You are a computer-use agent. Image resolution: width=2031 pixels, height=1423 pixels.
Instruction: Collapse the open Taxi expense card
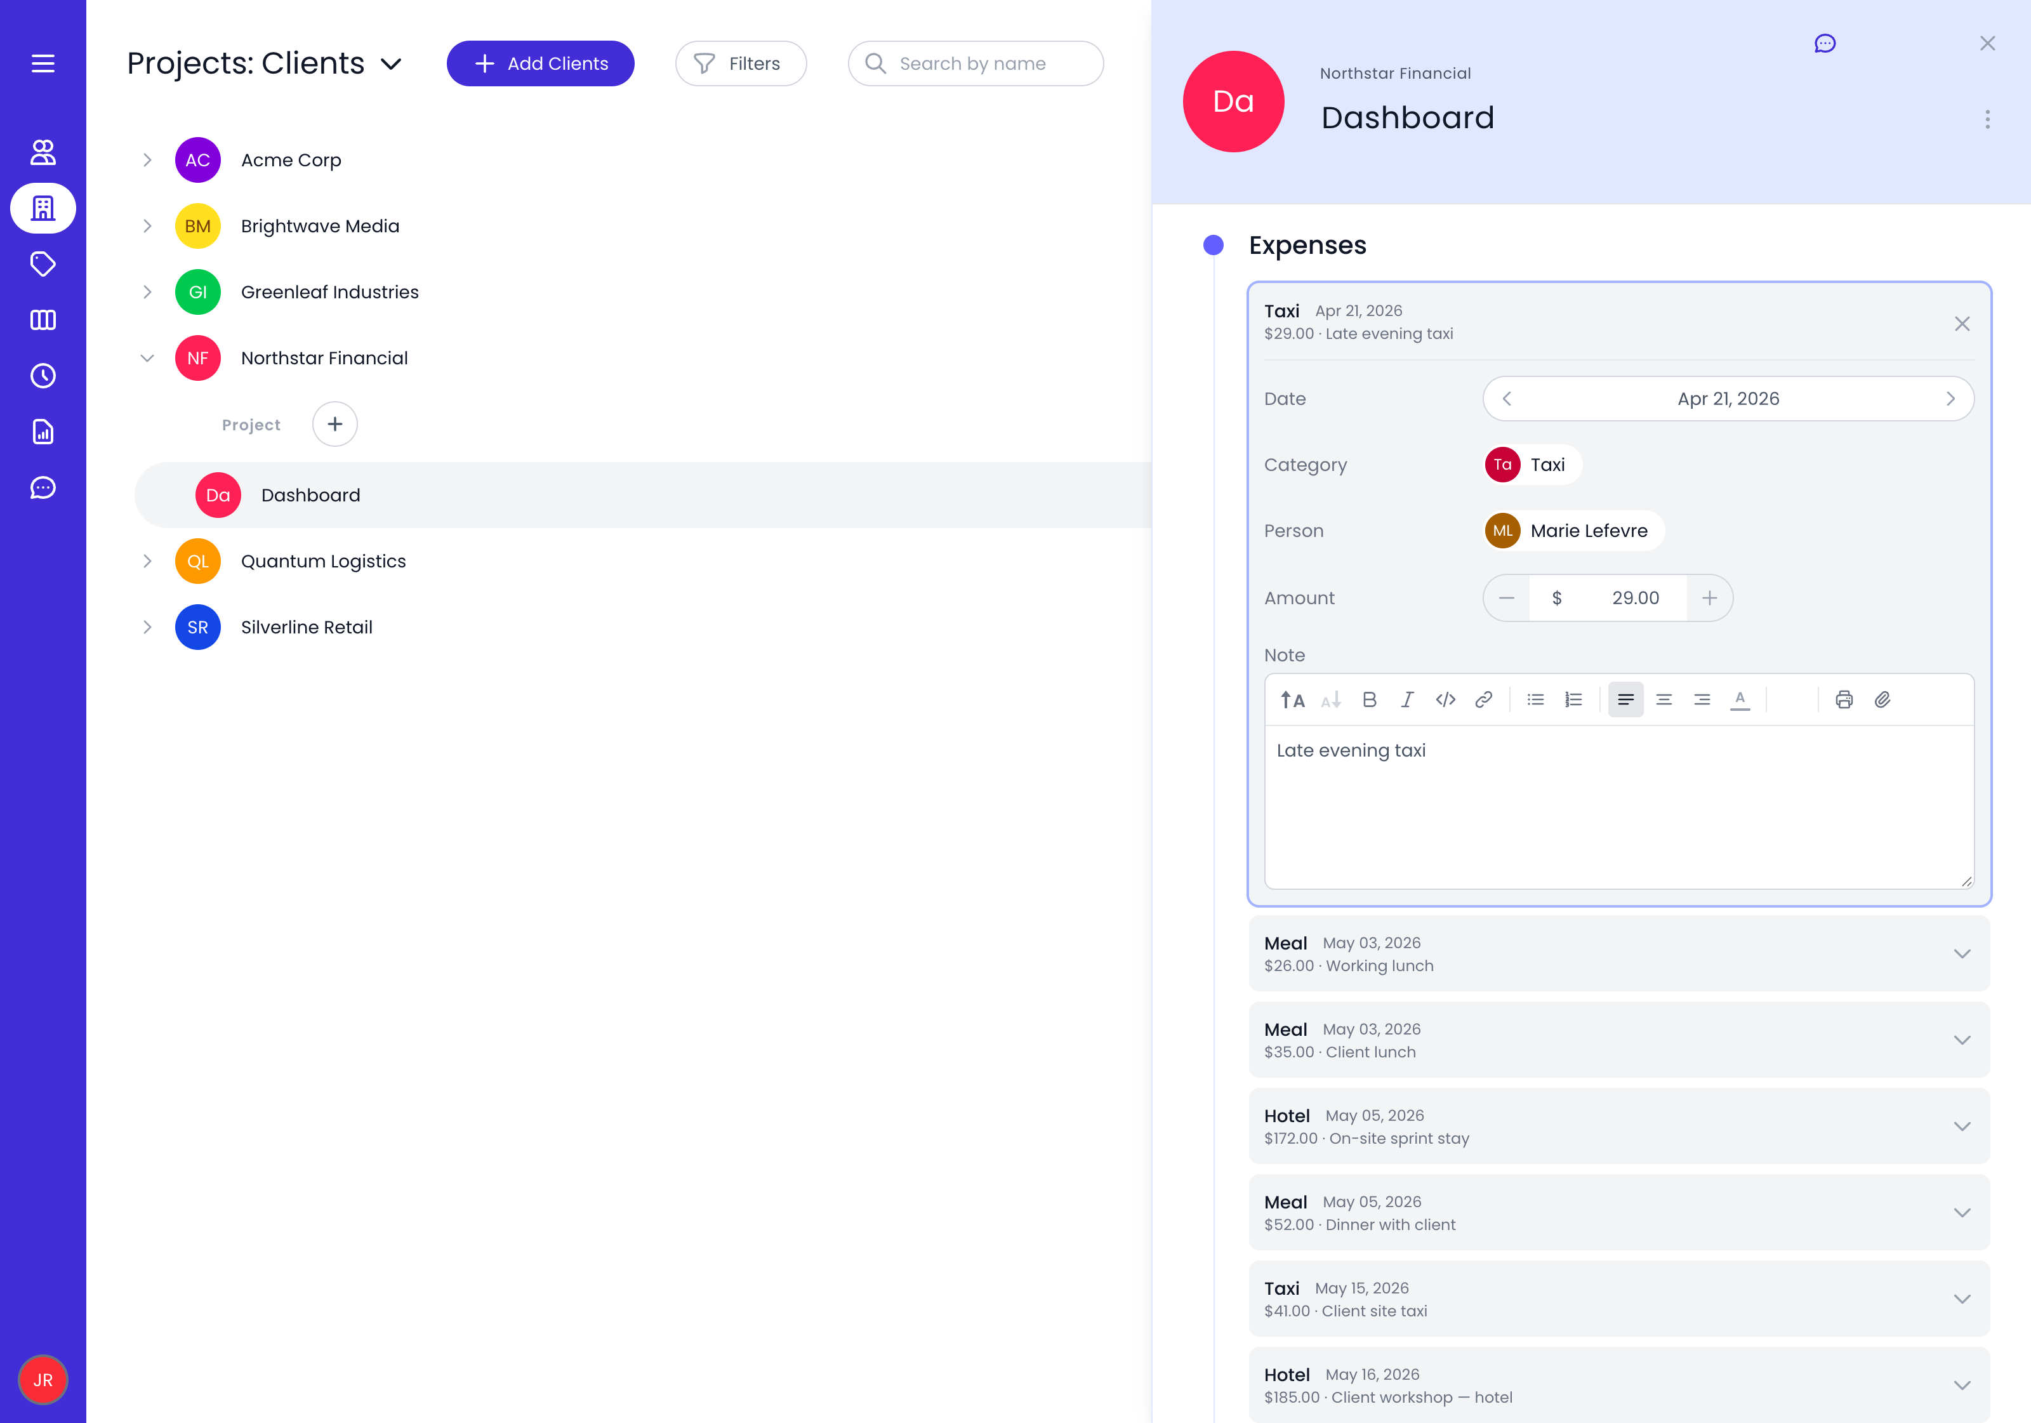click(1962, 324)
